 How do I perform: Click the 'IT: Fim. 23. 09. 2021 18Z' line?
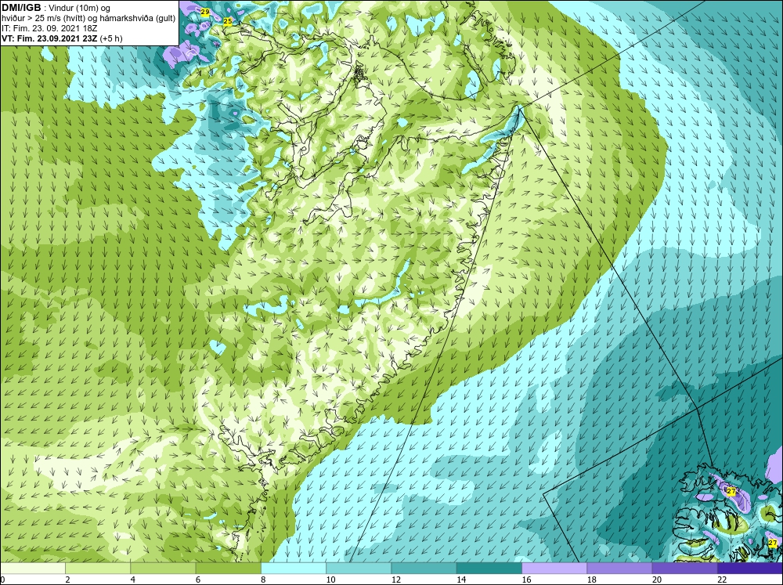click(49, 28)
